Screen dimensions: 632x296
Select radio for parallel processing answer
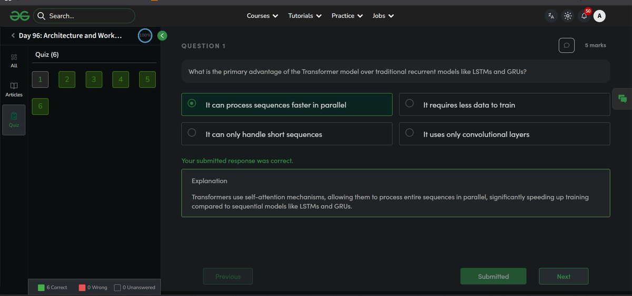pyautogui.click(x=192, y=103)
